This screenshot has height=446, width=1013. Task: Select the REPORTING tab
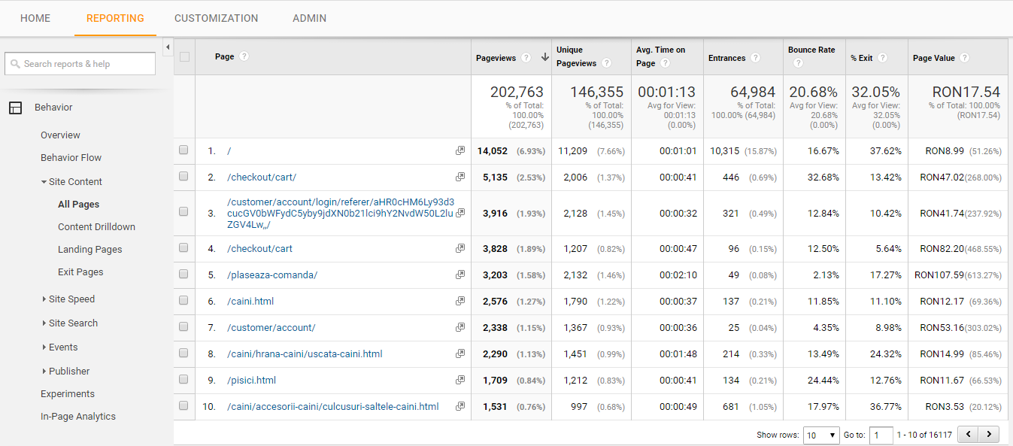(x=115, y=18)
